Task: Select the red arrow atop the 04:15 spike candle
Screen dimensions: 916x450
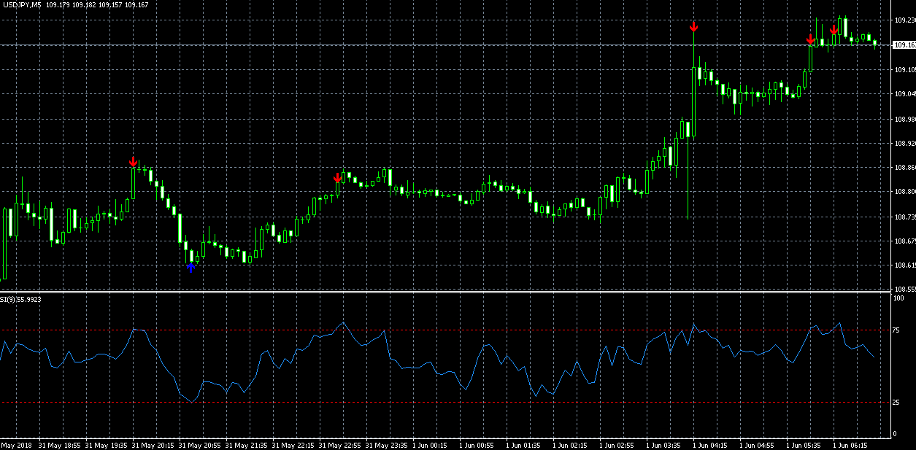Action: [693, 27]
